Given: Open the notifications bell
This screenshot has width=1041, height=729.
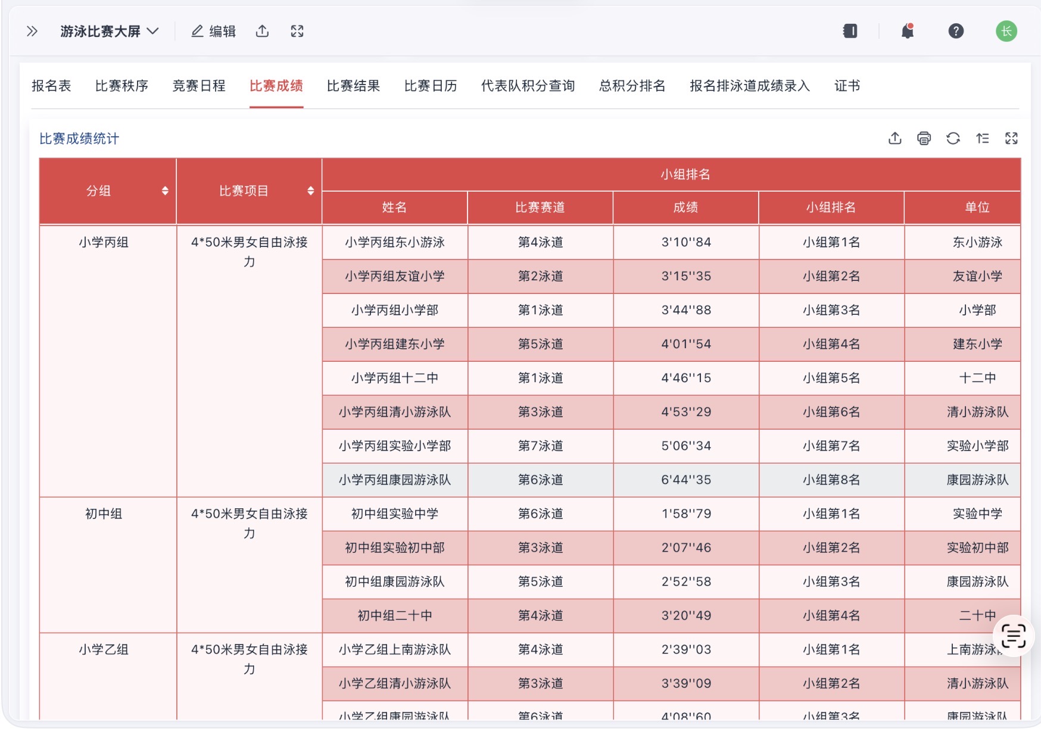Looking at the screenshot, I should click(907, 31).
